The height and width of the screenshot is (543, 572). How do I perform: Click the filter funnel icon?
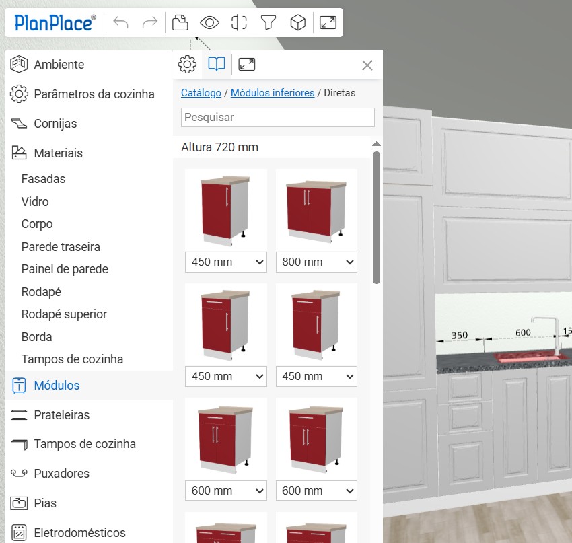coord(269,23)
